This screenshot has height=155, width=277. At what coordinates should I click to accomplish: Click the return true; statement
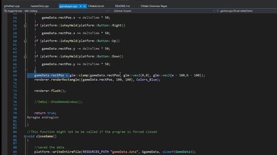(45, 113)
